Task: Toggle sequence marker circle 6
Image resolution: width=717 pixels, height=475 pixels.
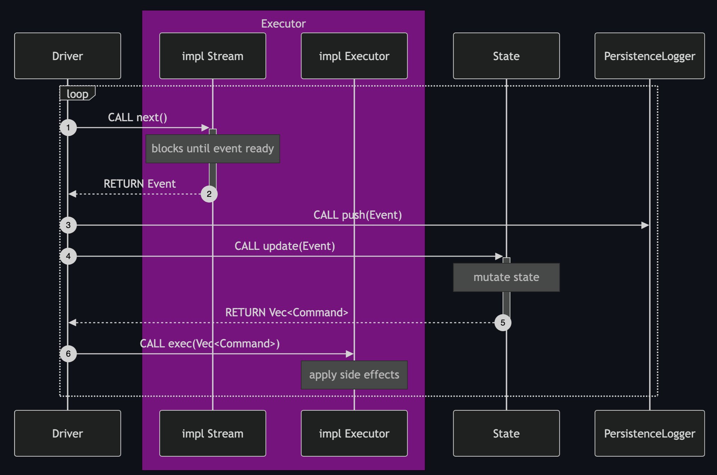Action: pos(68,353)
